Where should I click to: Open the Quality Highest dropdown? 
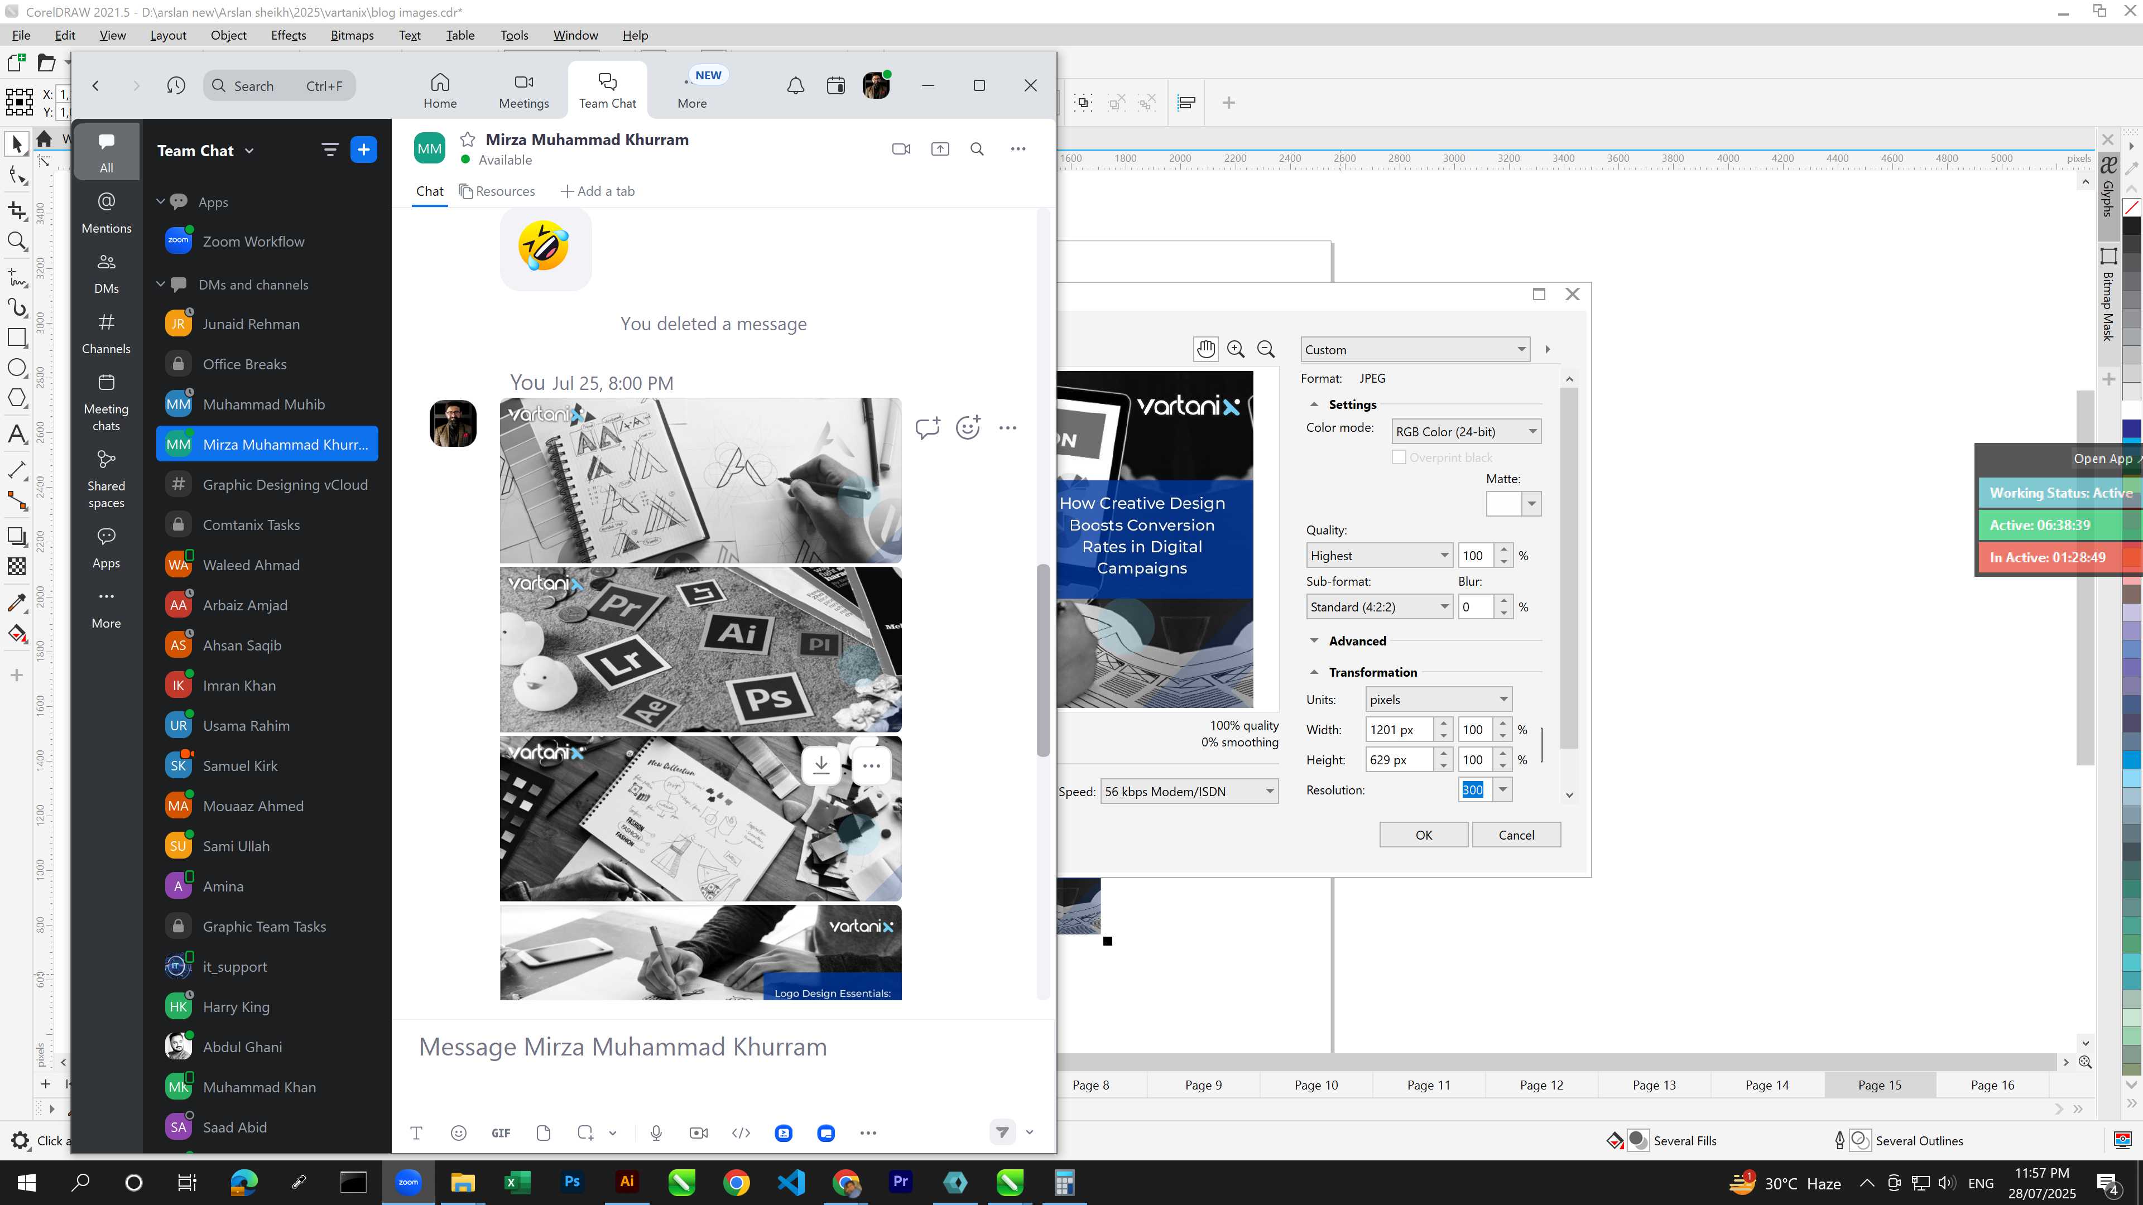pyautogui.click(x=1378, y=556)
